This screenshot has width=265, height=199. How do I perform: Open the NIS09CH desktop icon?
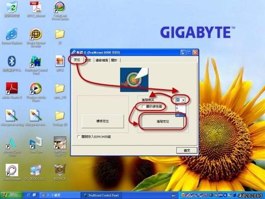[60, 170]
